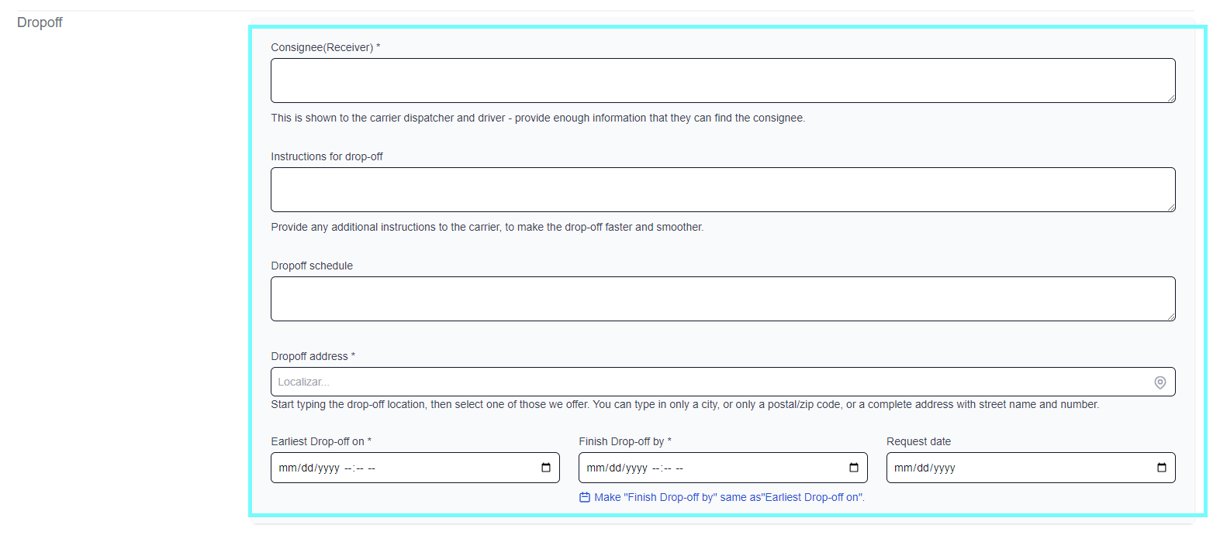Click Make "Finish Drop-off by" same as Earliest link
The height and width of the screenshot is (535, 1220).
729,497
